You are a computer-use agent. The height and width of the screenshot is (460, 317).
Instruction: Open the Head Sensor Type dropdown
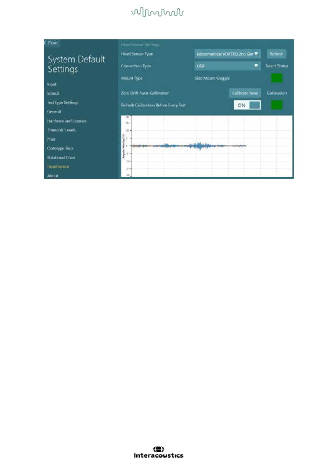click(x=227, y=54)
